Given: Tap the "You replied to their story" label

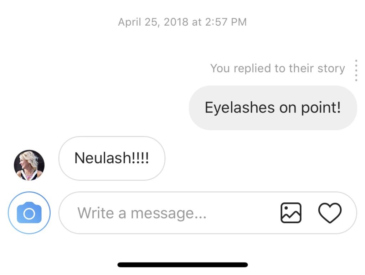Looking at the screenshot, I should tap(277, 68).
